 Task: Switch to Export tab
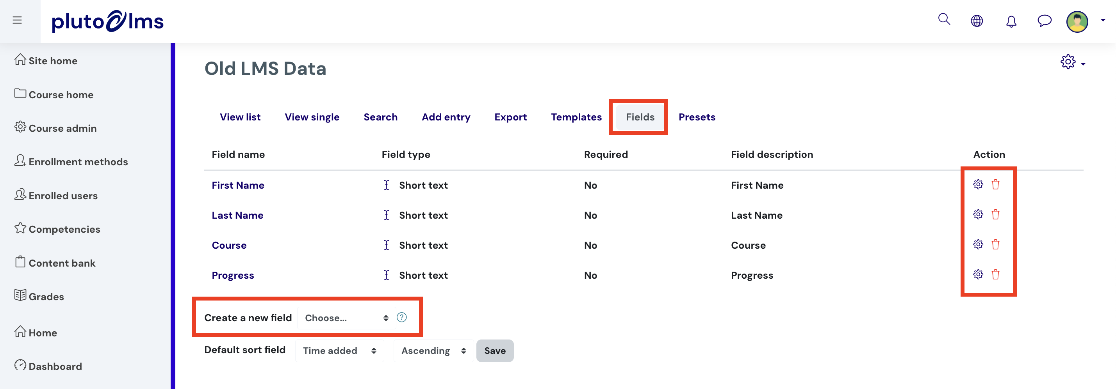[510, 117]
